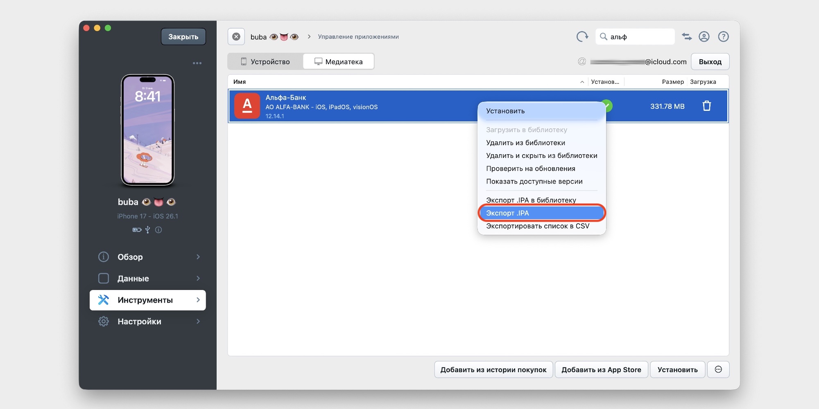Open the more options button beside Установить
Screen dimensions: 819x409
(718, 370)
